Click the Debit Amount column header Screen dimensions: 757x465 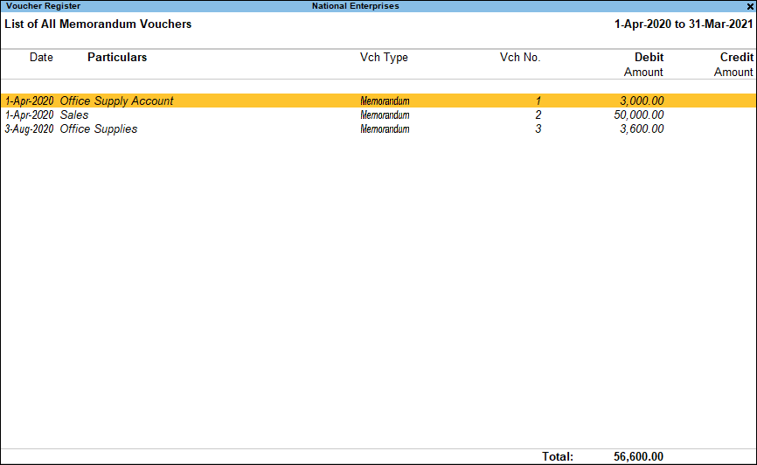pyautogui.click(x=643, y=64)
